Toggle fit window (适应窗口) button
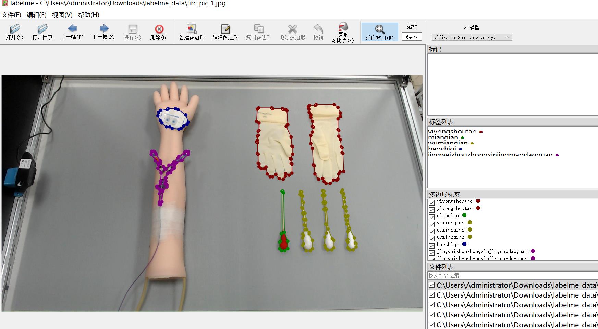The height and width of the screenshot is (329, 598). point(379,32)
